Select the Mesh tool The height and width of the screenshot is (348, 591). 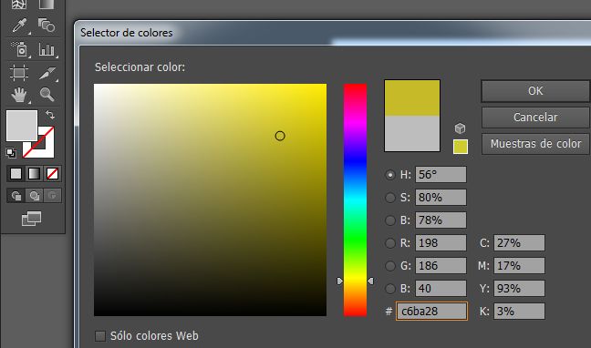point(19,4)
